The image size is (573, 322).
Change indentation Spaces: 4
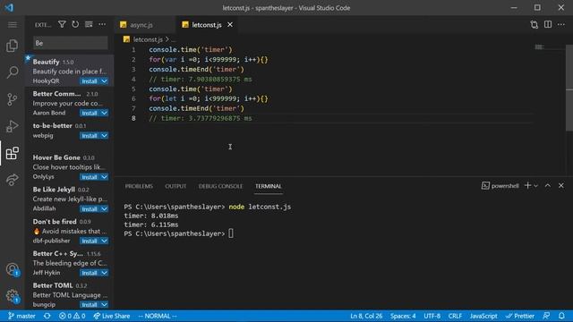(x=403, y=316)
